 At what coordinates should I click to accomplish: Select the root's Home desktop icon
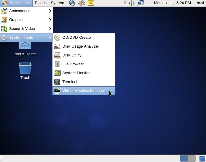pos(25,46)
